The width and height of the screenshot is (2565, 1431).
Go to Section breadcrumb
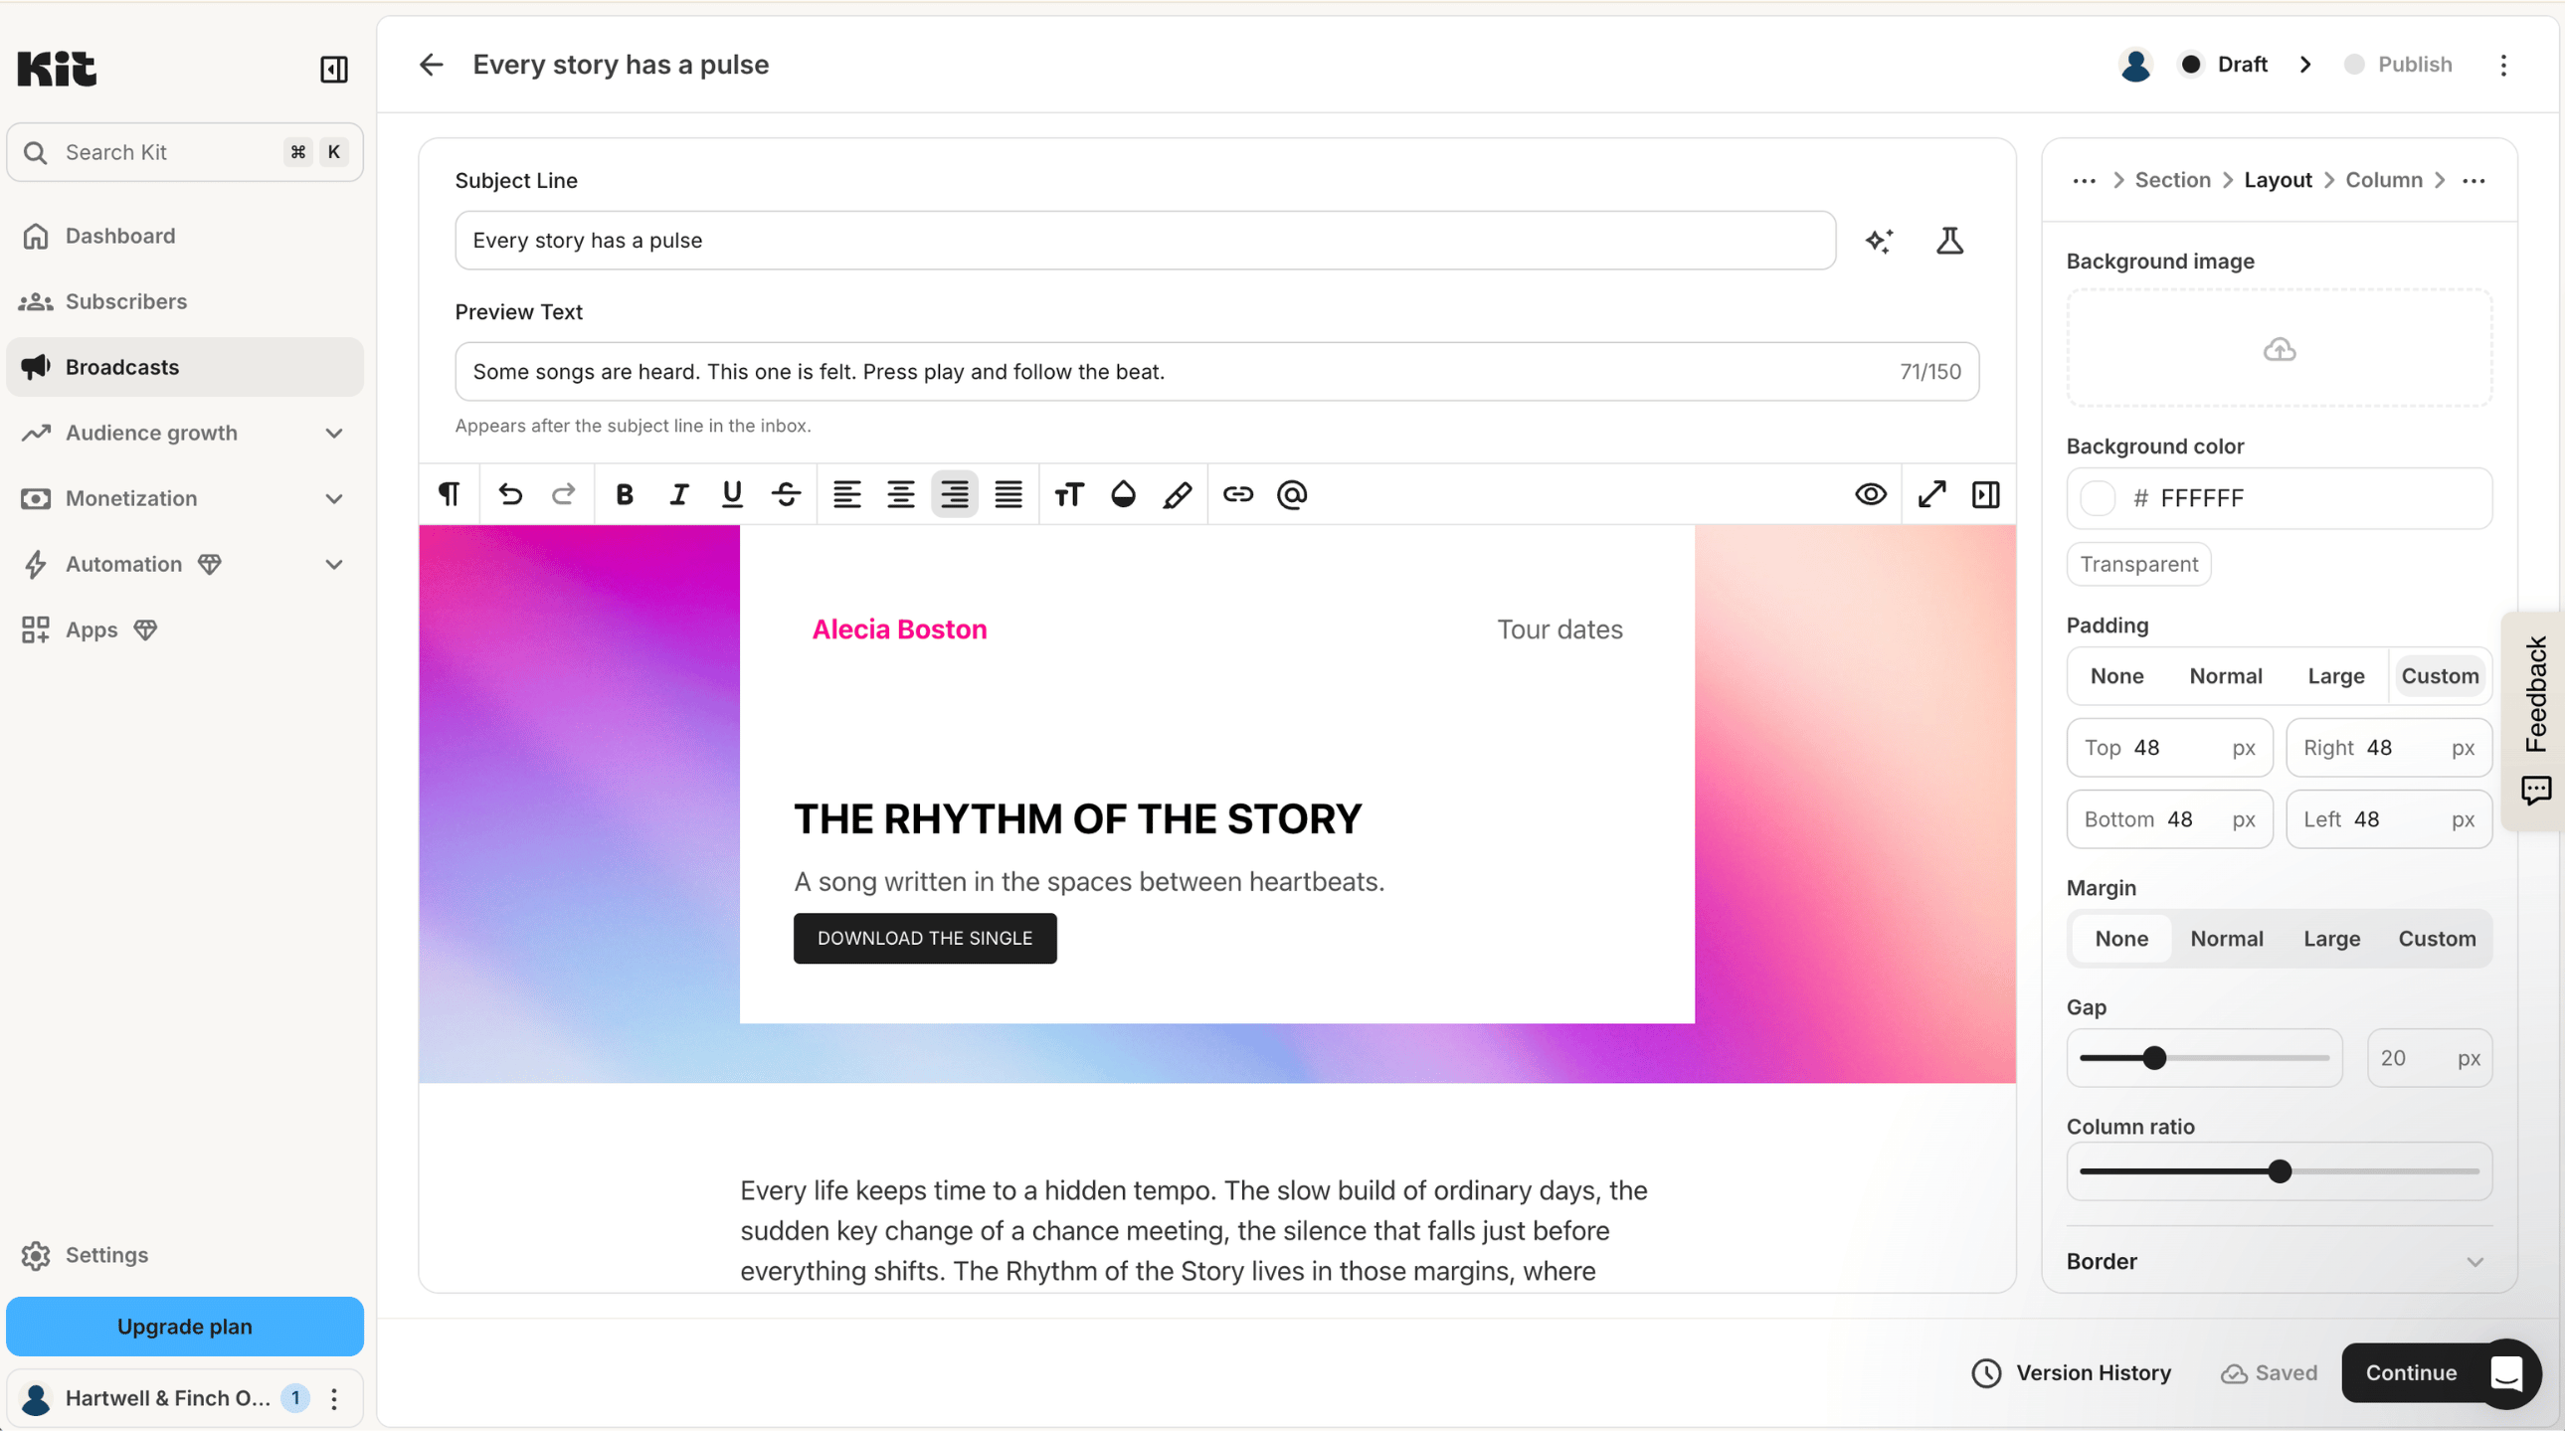point(2172,180)
